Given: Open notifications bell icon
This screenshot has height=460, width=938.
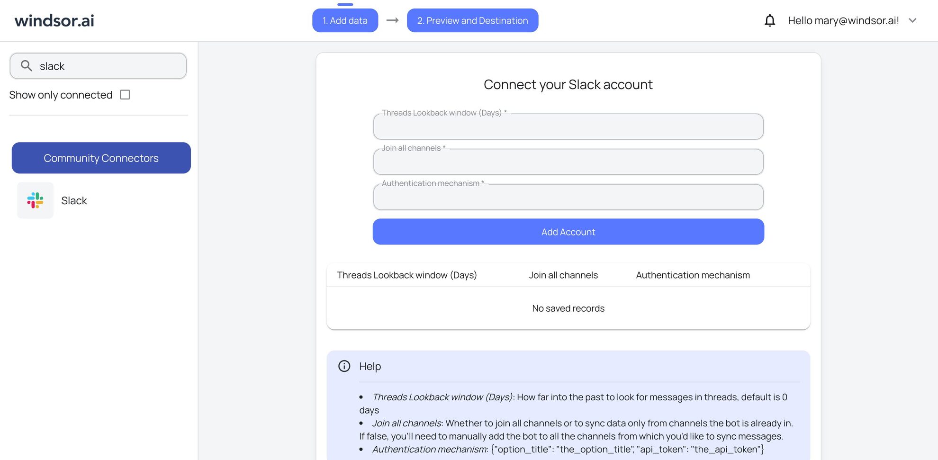Looking at the screenshot, I should [x=770, y=20].
